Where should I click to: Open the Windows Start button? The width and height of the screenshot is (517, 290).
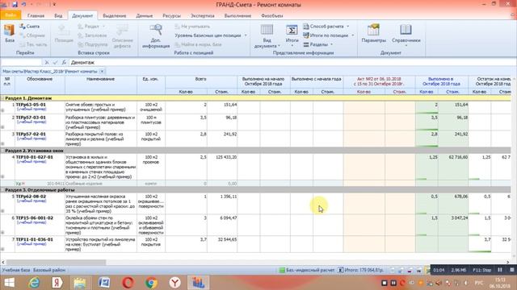[x=9, y=283]
